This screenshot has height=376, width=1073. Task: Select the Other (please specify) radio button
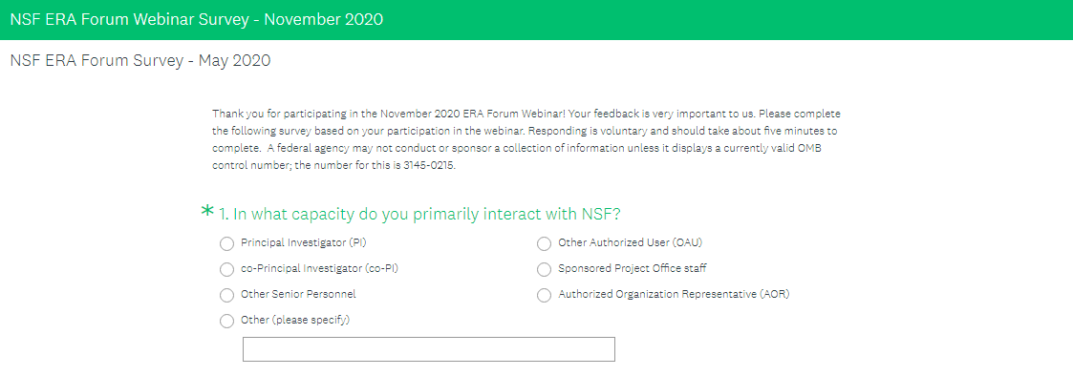click(x=226, y=322)
